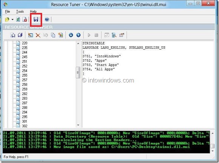Click the save all resources double-floppy icon
Viewport: 219px width, 163px height.
[x=20, y=35]
